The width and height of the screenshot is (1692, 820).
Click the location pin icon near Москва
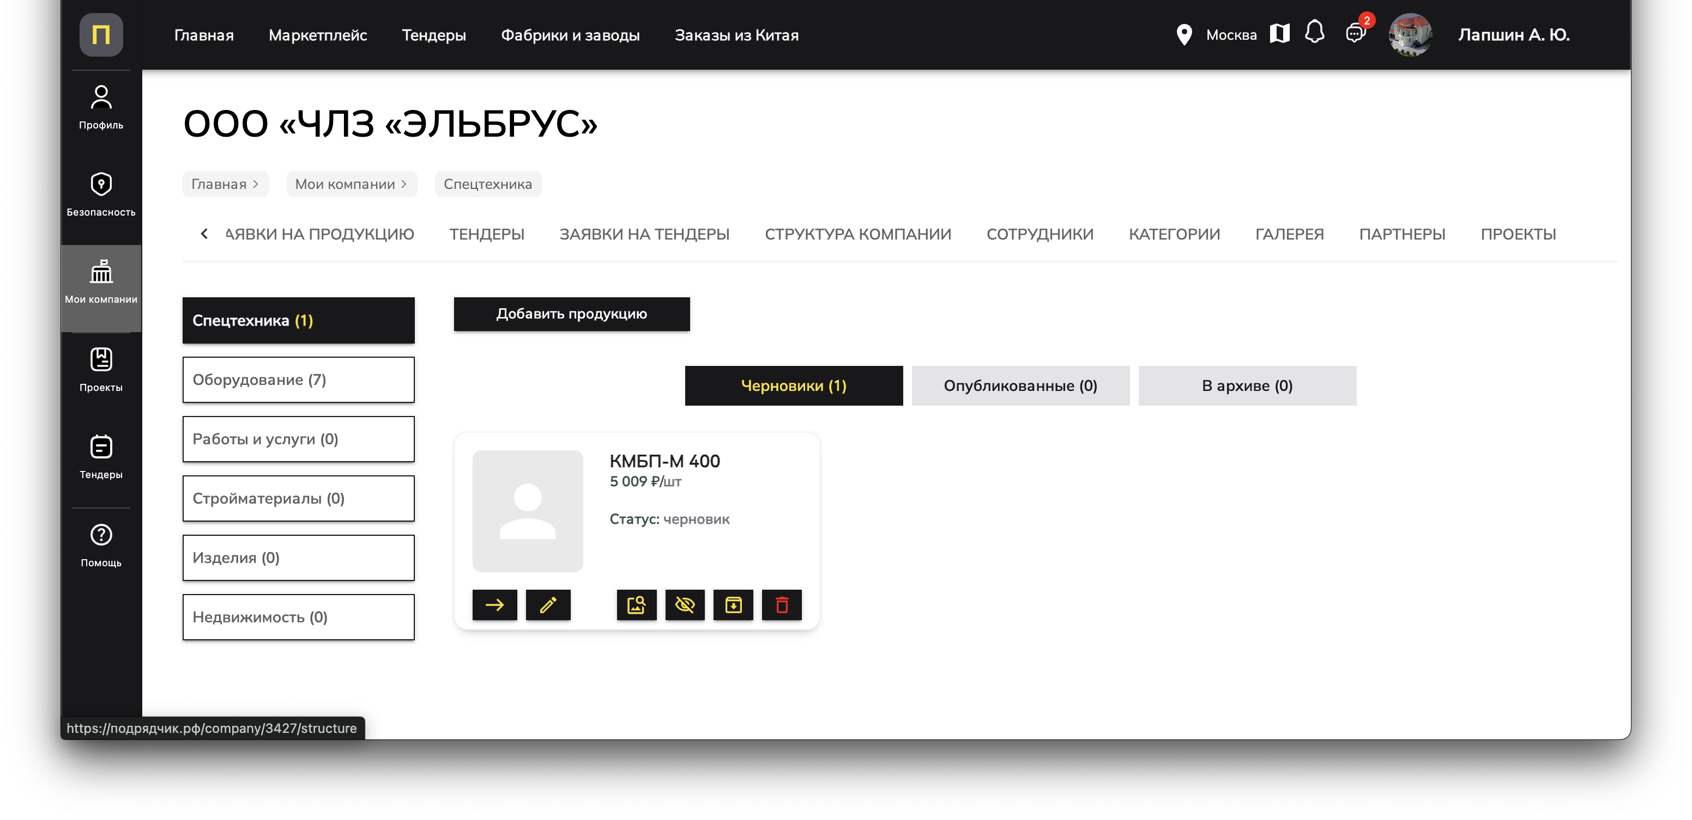point(1183,35)
